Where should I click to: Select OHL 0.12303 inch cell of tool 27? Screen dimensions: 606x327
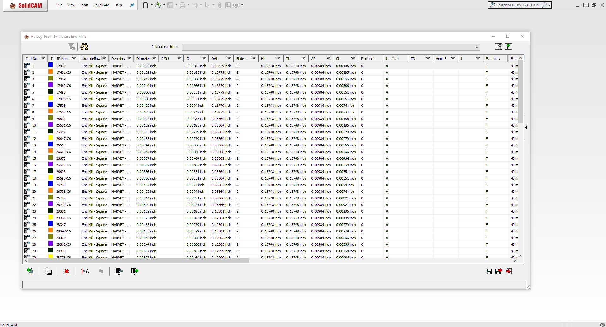[221, 238]
